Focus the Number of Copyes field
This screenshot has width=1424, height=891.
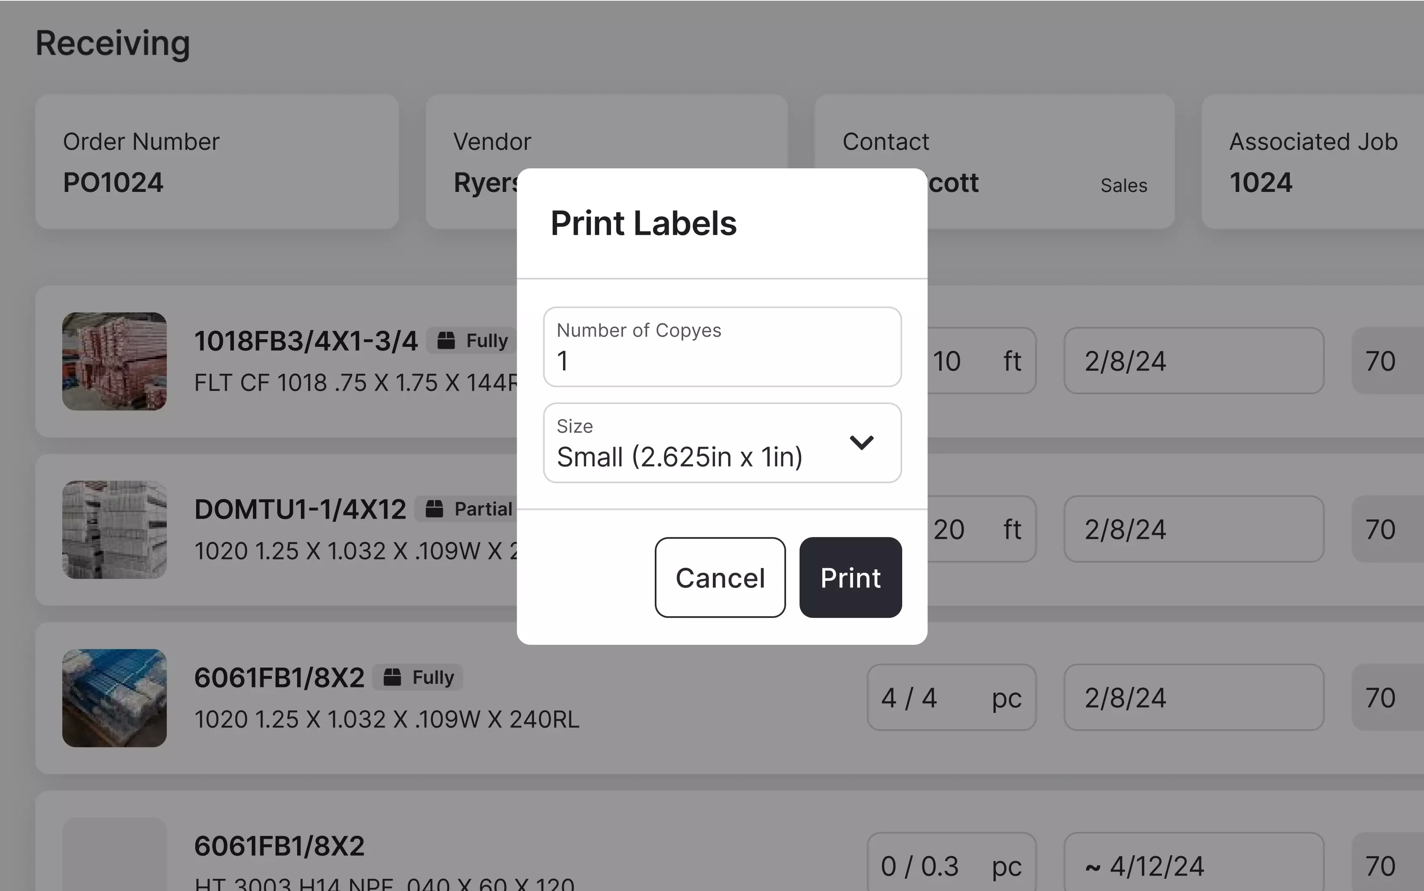722,348
